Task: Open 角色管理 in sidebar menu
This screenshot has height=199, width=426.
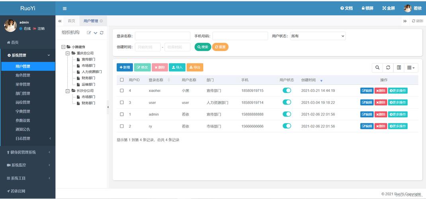Action: [x=23, y=75]
